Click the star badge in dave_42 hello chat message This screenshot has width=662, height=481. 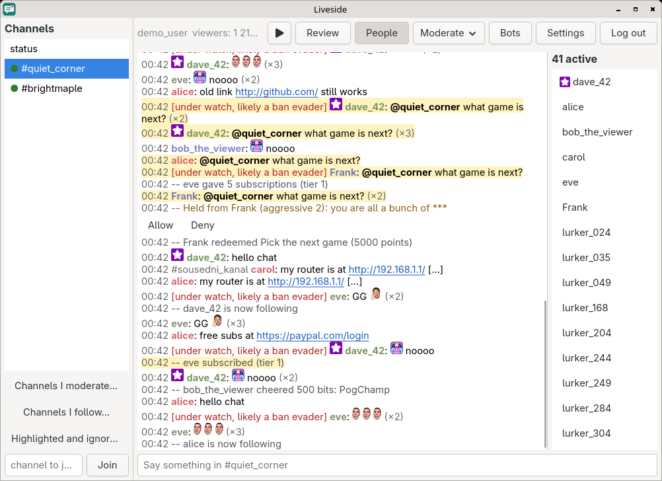177,255
